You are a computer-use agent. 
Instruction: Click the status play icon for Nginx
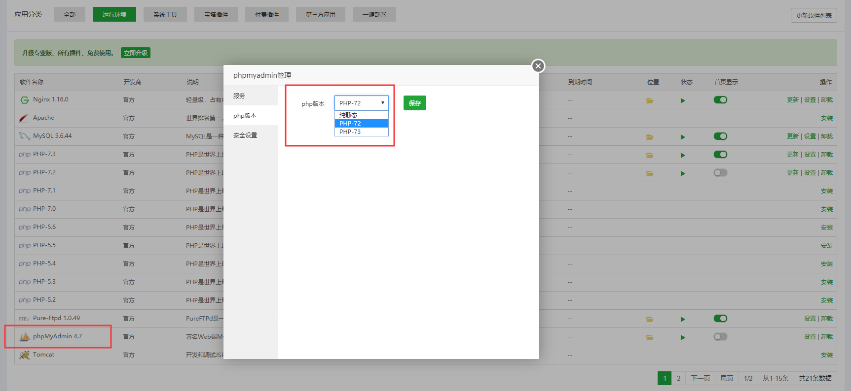click(683, 100)
